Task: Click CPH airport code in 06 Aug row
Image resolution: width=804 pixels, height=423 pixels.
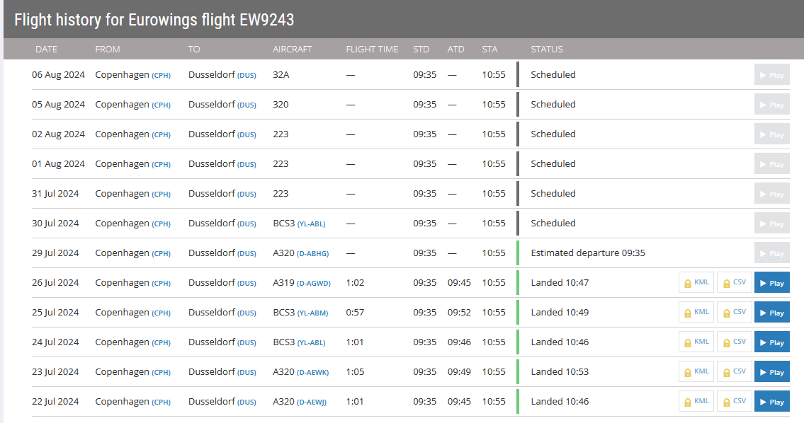Action: pos(162,76)
